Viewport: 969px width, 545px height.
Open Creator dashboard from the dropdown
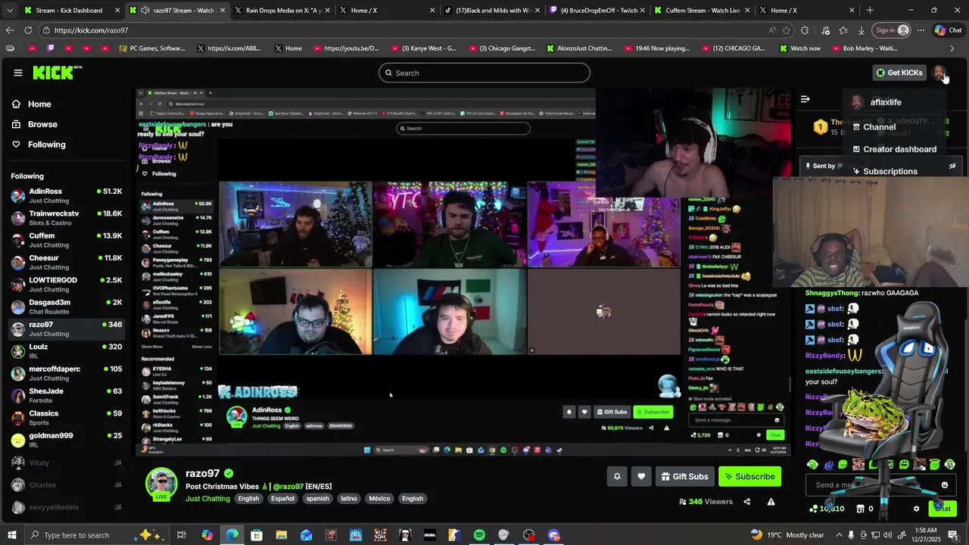(899, 149)
